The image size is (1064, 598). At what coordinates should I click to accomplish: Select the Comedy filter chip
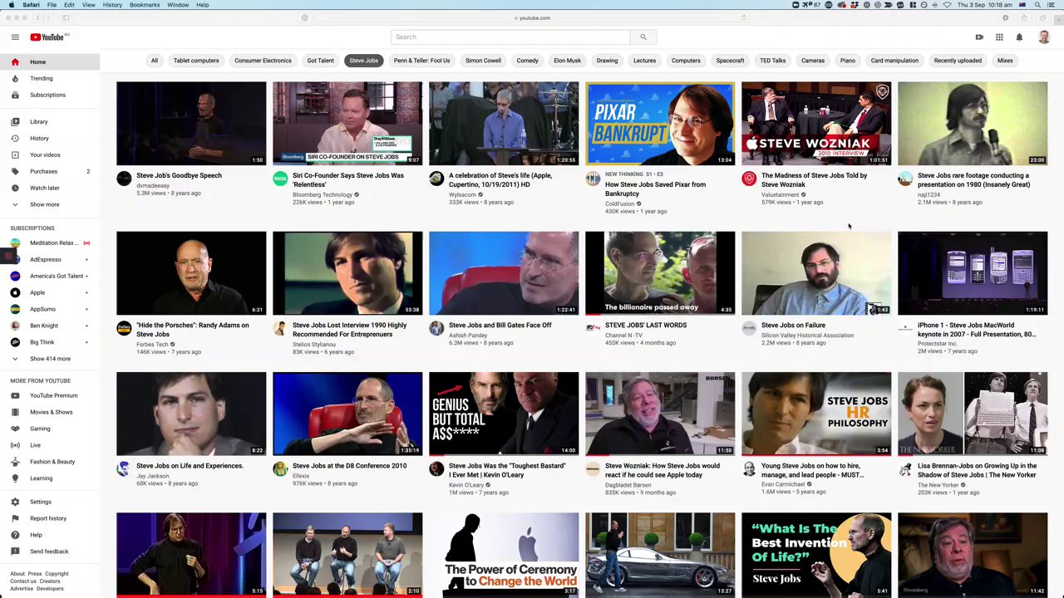point(527,61)
